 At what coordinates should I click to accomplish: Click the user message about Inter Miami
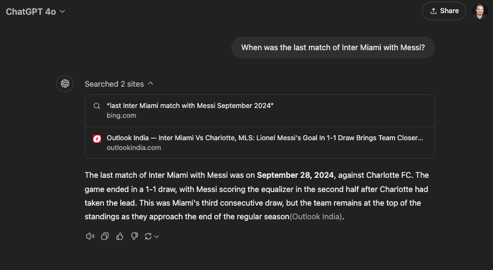pos(333,47)
